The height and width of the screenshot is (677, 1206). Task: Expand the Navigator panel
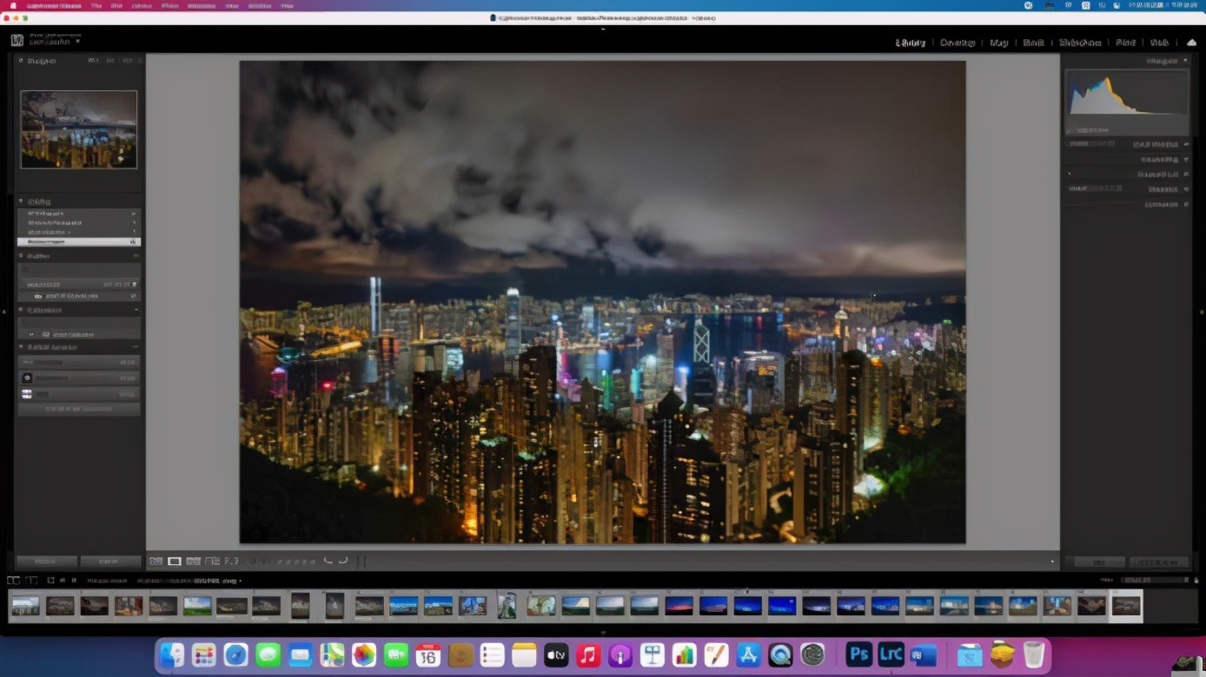(19, 61)
